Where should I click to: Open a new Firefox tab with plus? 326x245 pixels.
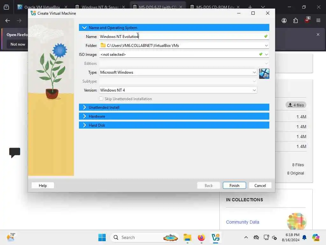[250, 7]
